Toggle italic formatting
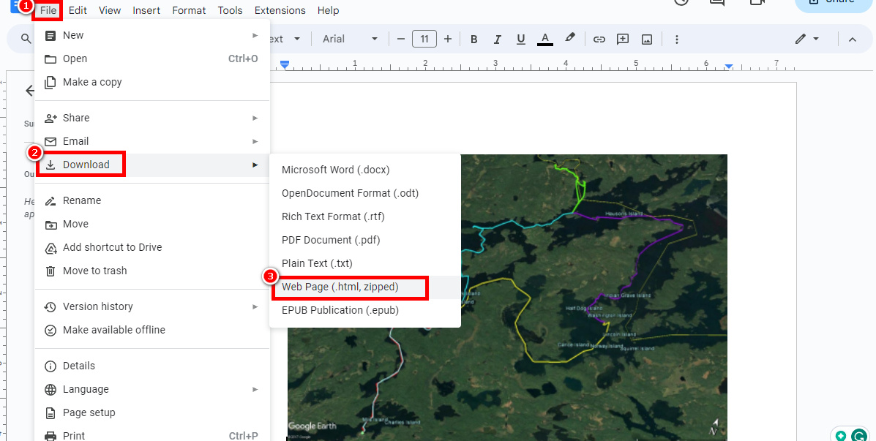 click(497, 39)
